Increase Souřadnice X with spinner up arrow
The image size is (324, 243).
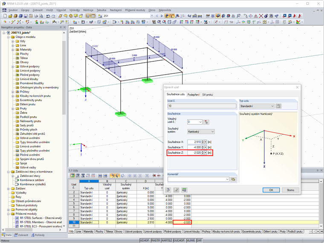pyautogui.click(x=202, y=141)
